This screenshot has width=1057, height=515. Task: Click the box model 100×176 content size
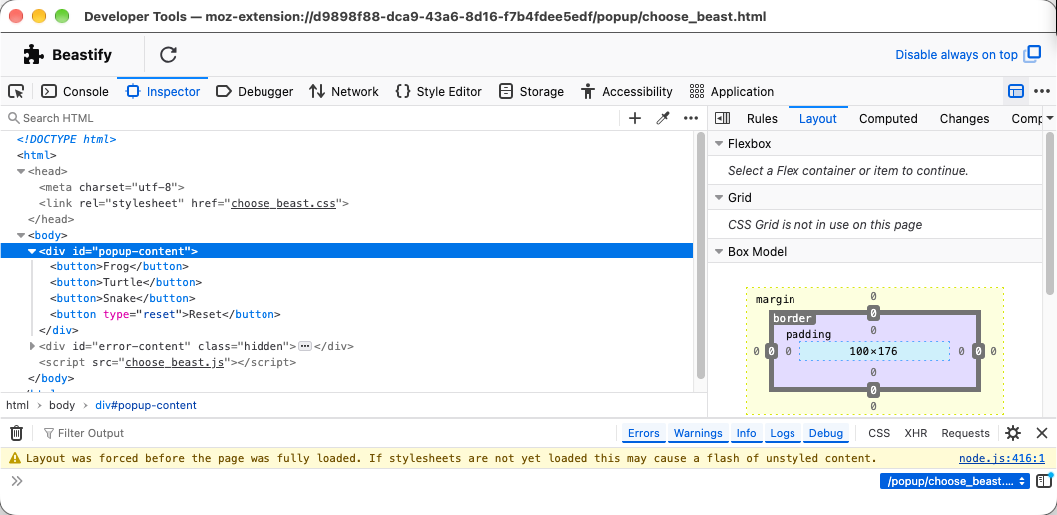(x=874, y=351)
